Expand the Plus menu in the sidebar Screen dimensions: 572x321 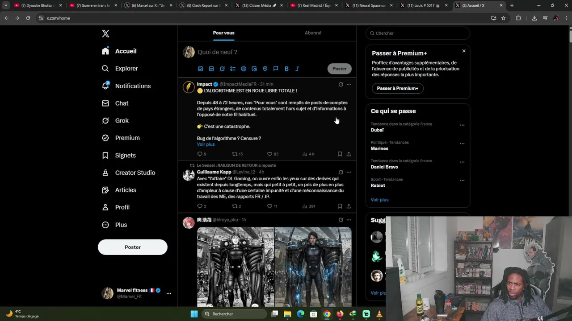[114, 225]
